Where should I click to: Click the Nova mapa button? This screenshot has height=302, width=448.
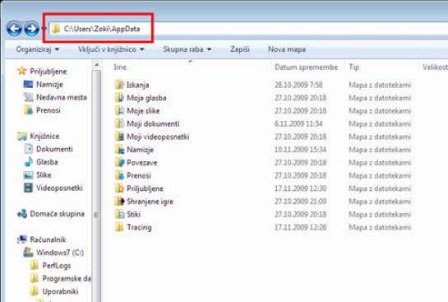tap(287, 49)
